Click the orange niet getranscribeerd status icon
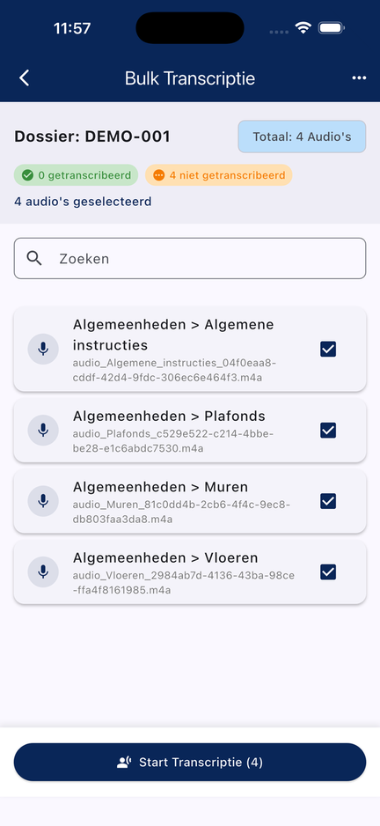Viewport: 380px width, 826px height. coord(158,175)
